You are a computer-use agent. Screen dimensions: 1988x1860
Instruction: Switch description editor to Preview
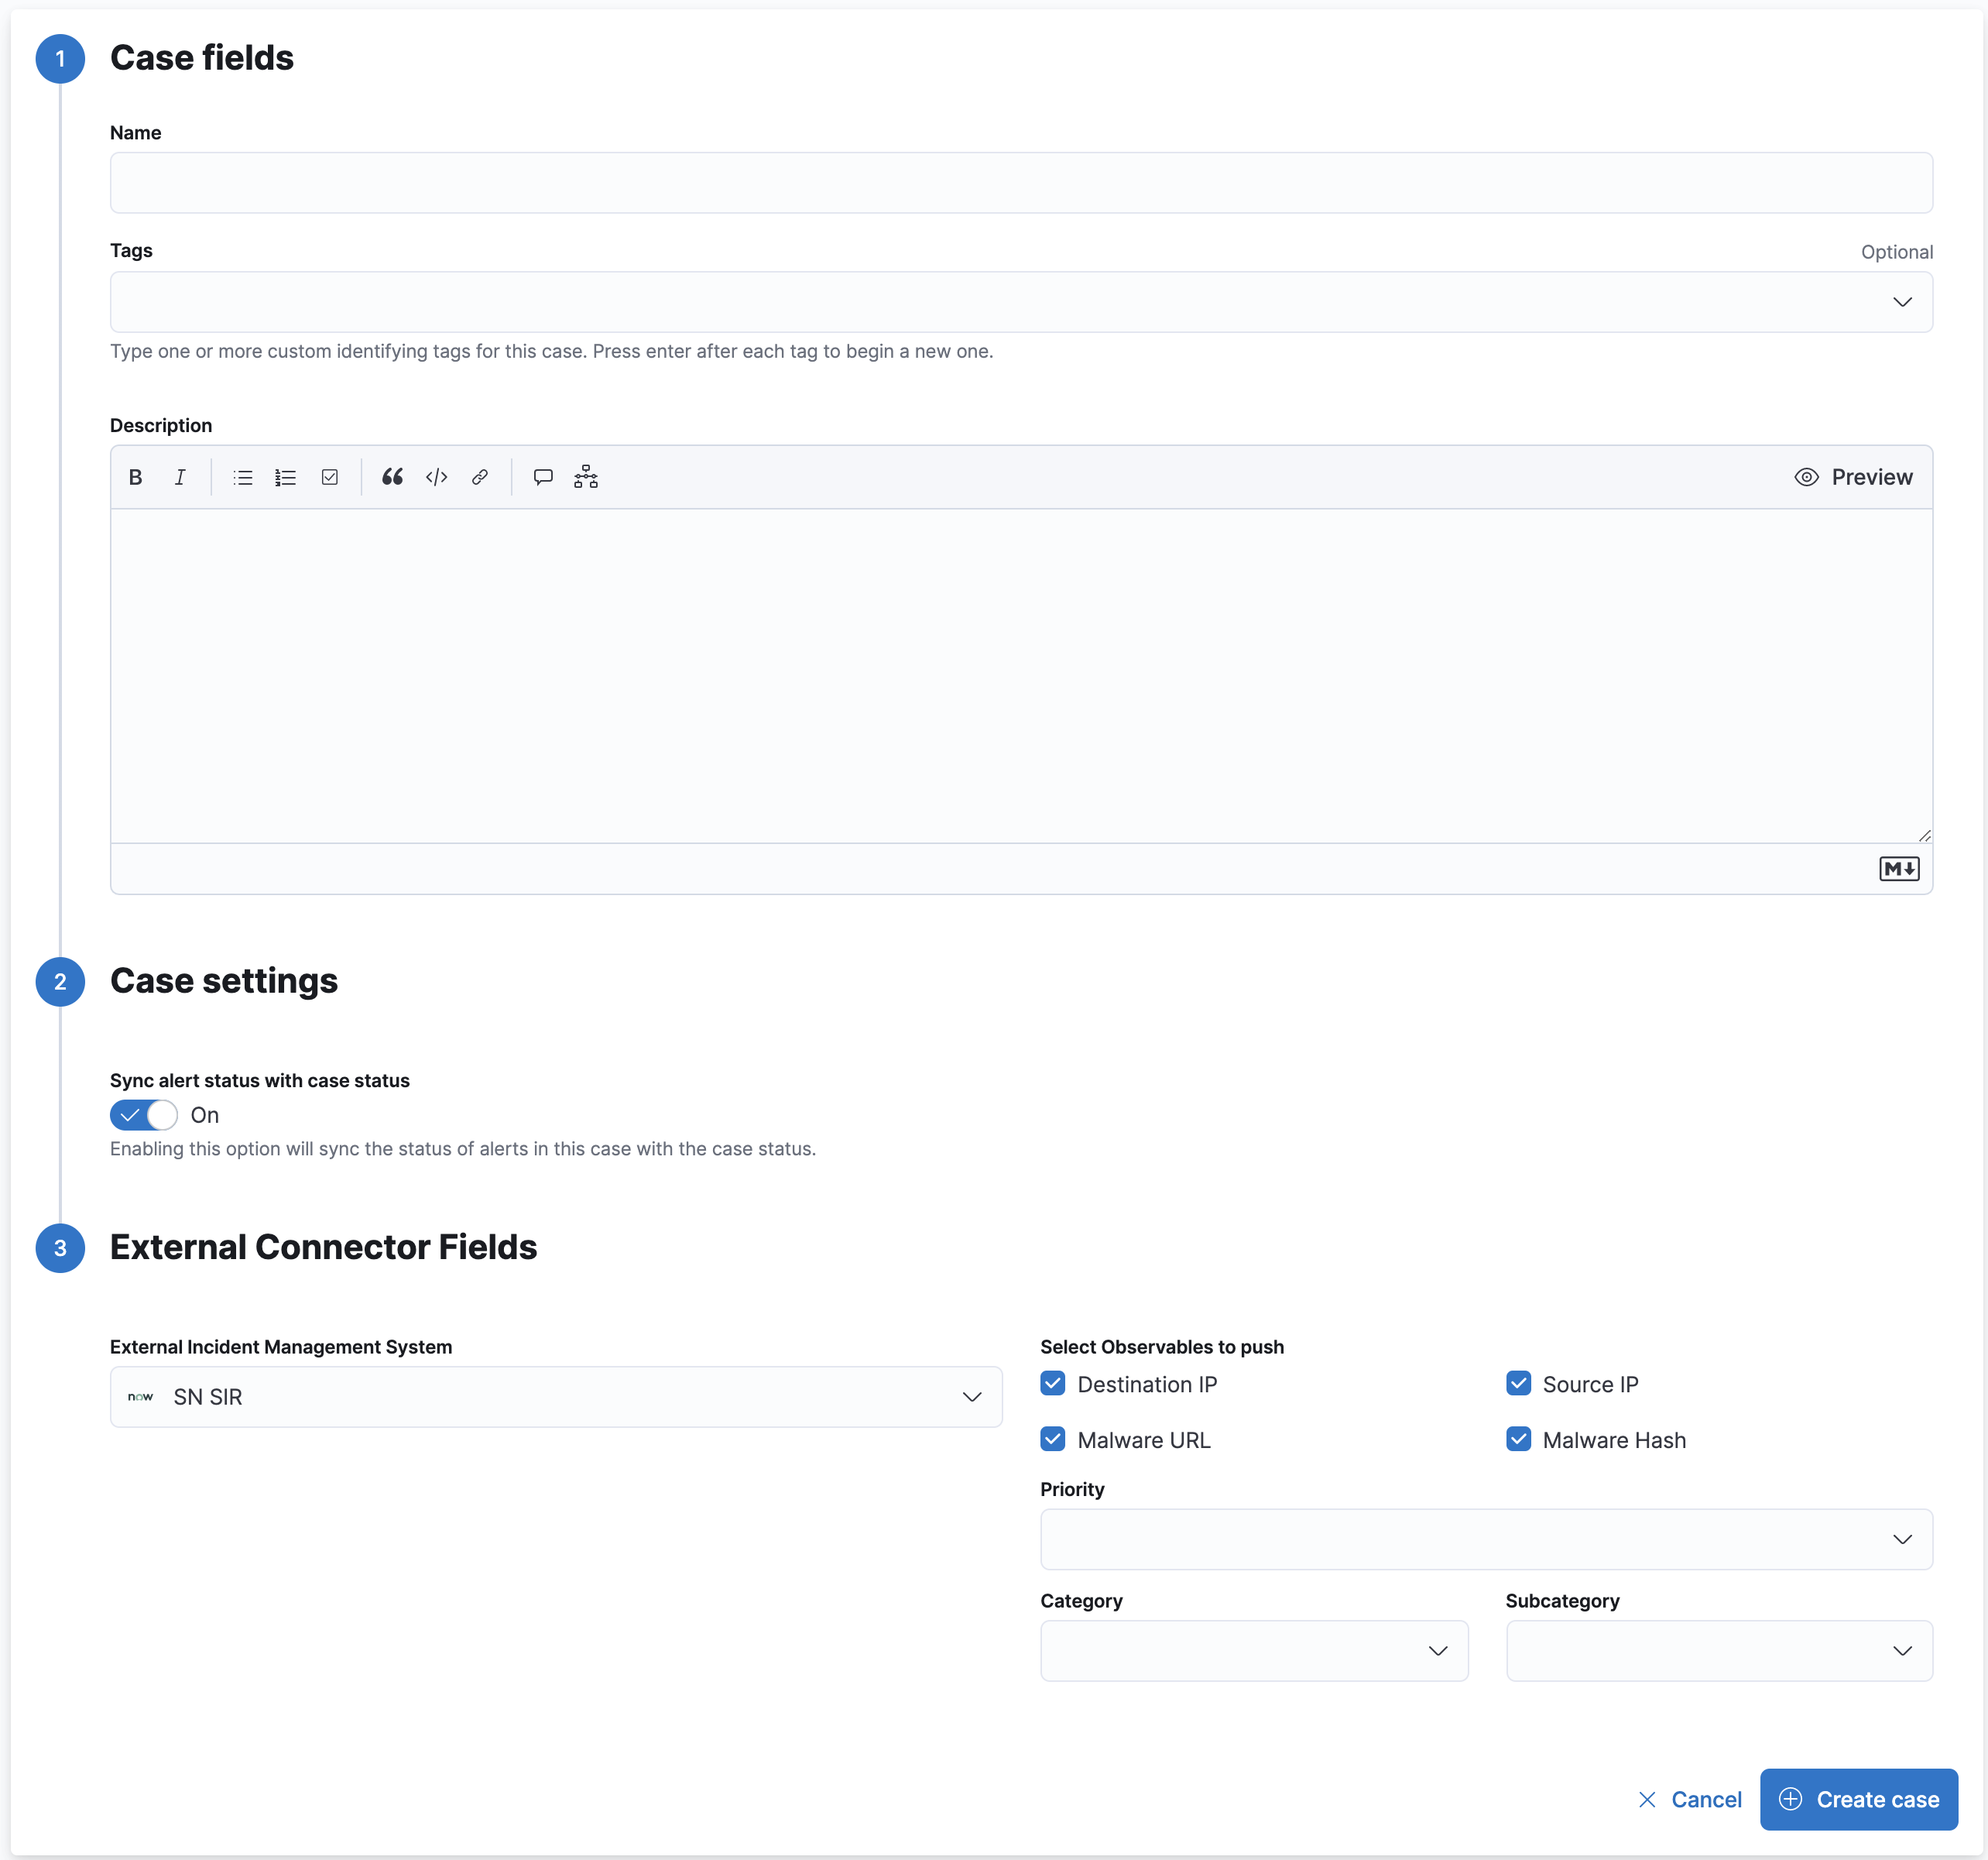1853,477
